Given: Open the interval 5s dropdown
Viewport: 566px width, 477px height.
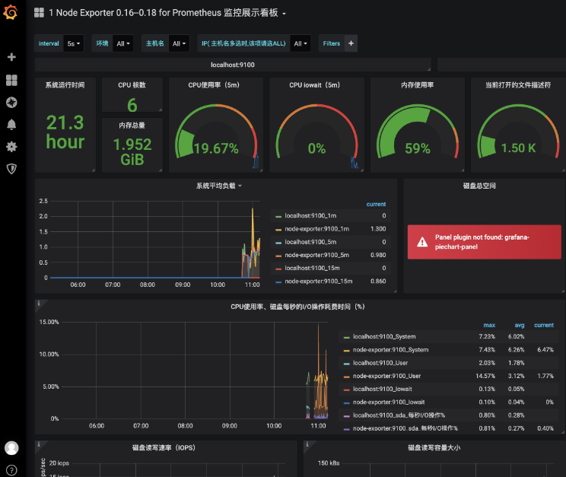Looking at the screenshot, I should tap(74, 43).
